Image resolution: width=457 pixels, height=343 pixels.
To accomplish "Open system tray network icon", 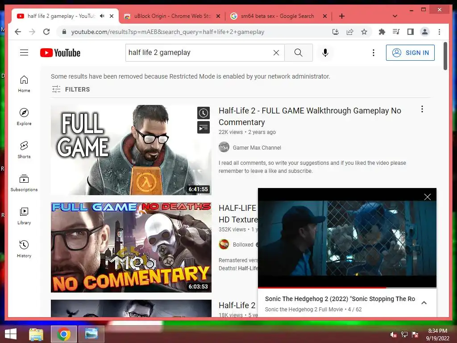I will coord(404,335).
